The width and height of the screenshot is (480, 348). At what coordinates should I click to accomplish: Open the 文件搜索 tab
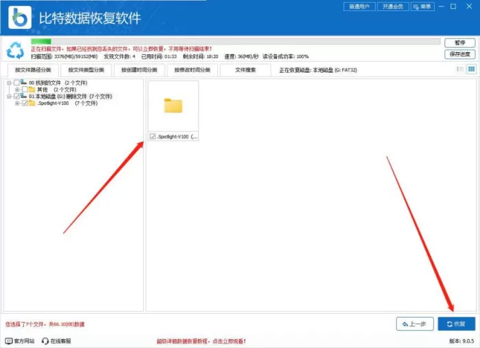tap(245, 70)
